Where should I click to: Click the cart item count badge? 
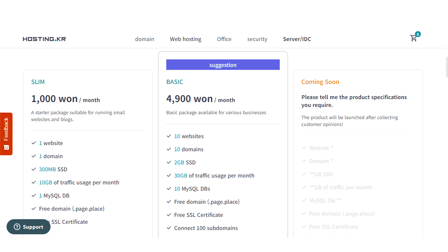418,34
